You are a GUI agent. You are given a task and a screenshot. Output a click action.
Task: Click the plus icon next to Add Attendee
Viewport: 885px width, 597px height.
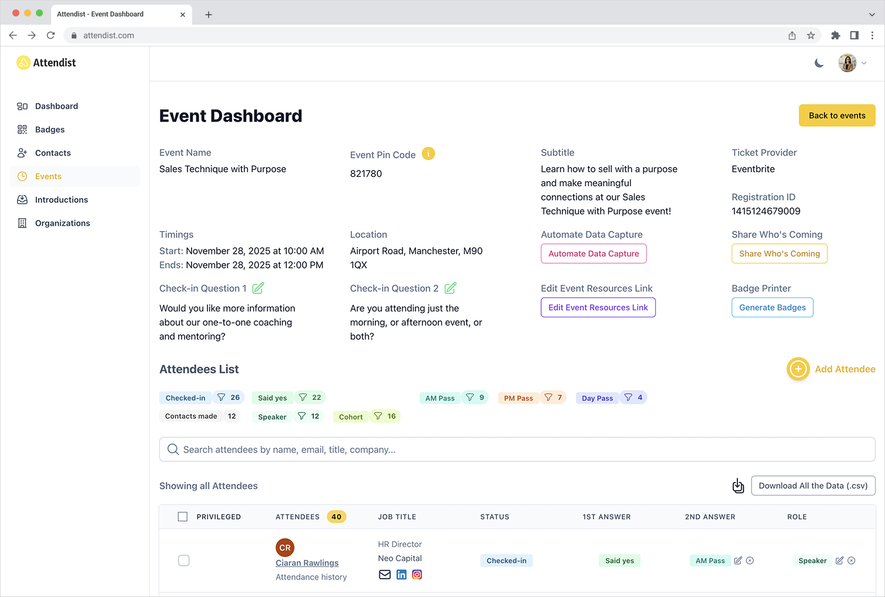[x=797, y=369]
